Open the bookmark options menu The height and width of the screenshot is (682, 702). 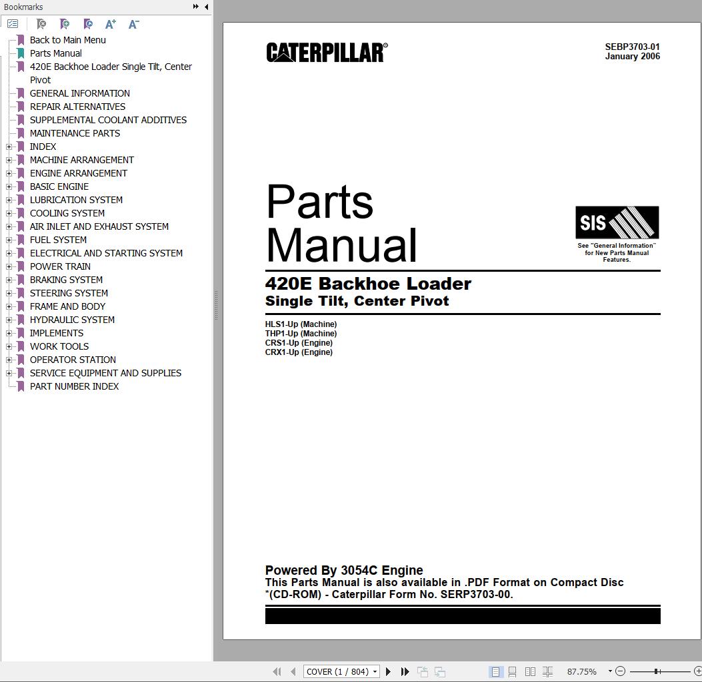coord(13,23)
